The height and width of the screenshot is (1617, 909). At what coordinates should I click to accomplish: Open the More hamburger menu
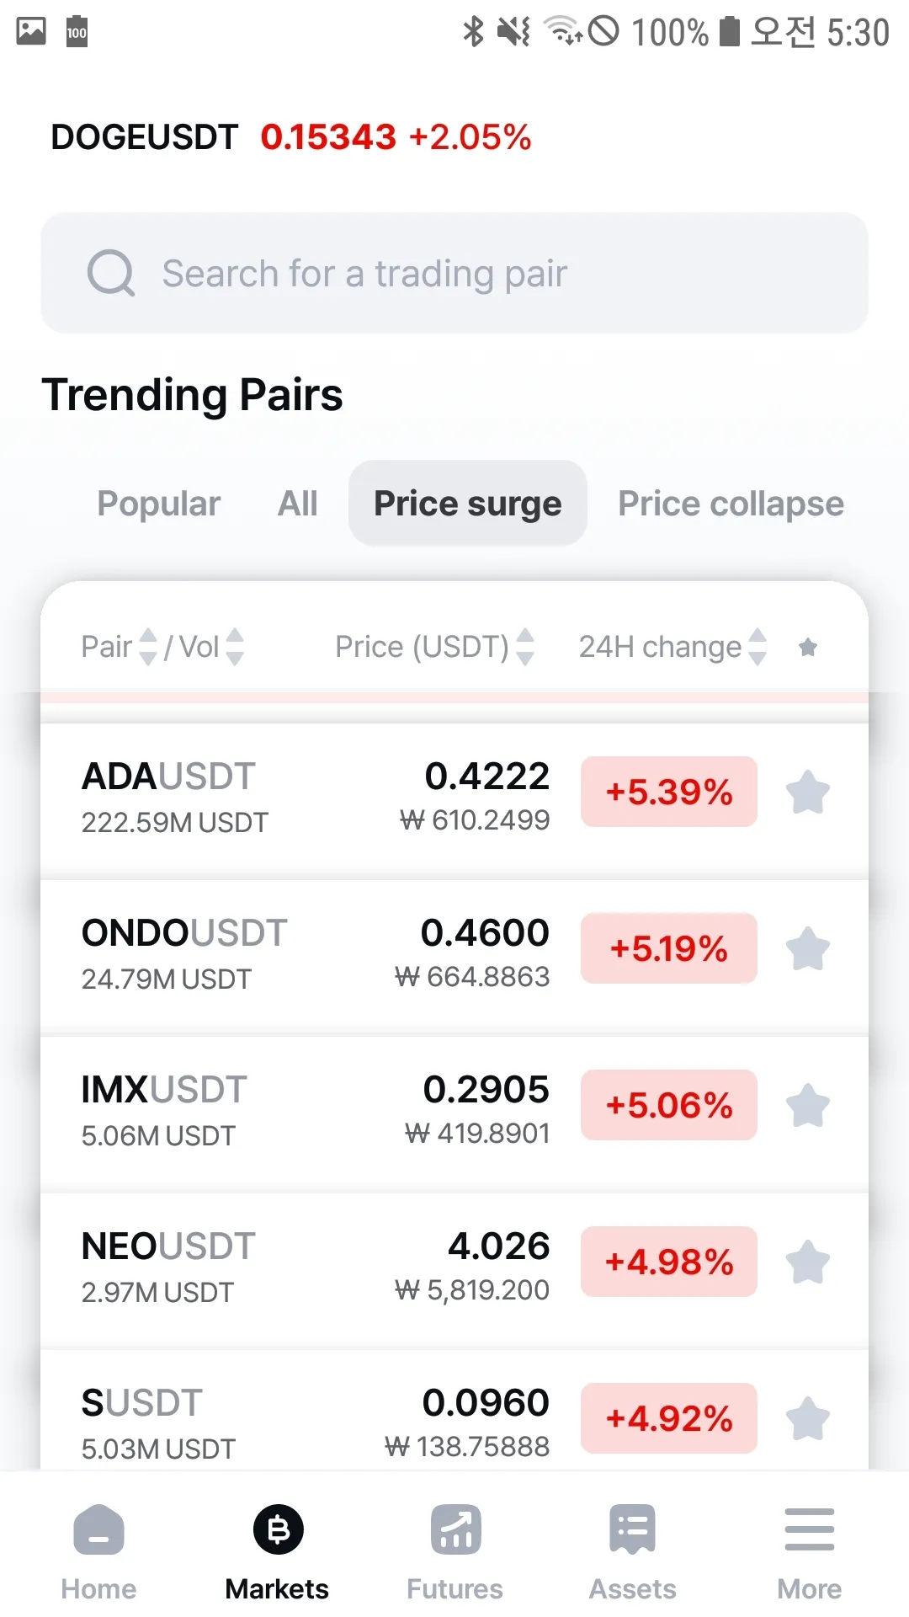(x=809, y=1529)
